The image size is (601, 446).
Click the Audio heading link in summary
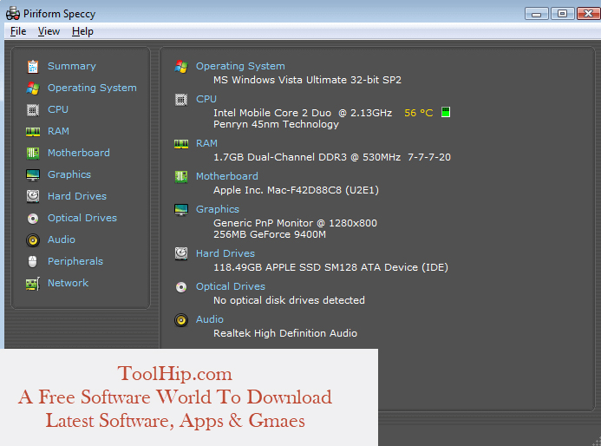click(210, 319)
